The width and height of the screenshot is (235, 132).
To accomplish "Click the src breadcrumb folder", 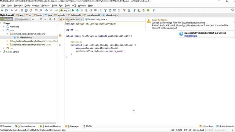I will [x=29, y=15].
